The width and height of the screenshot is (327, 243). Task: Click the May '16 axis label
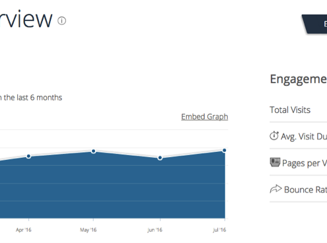(x=88, y=230)
